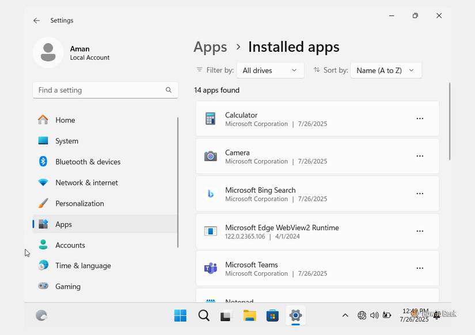
Task: Click the back arrow in Settings
Action: (x=36, y=20)
